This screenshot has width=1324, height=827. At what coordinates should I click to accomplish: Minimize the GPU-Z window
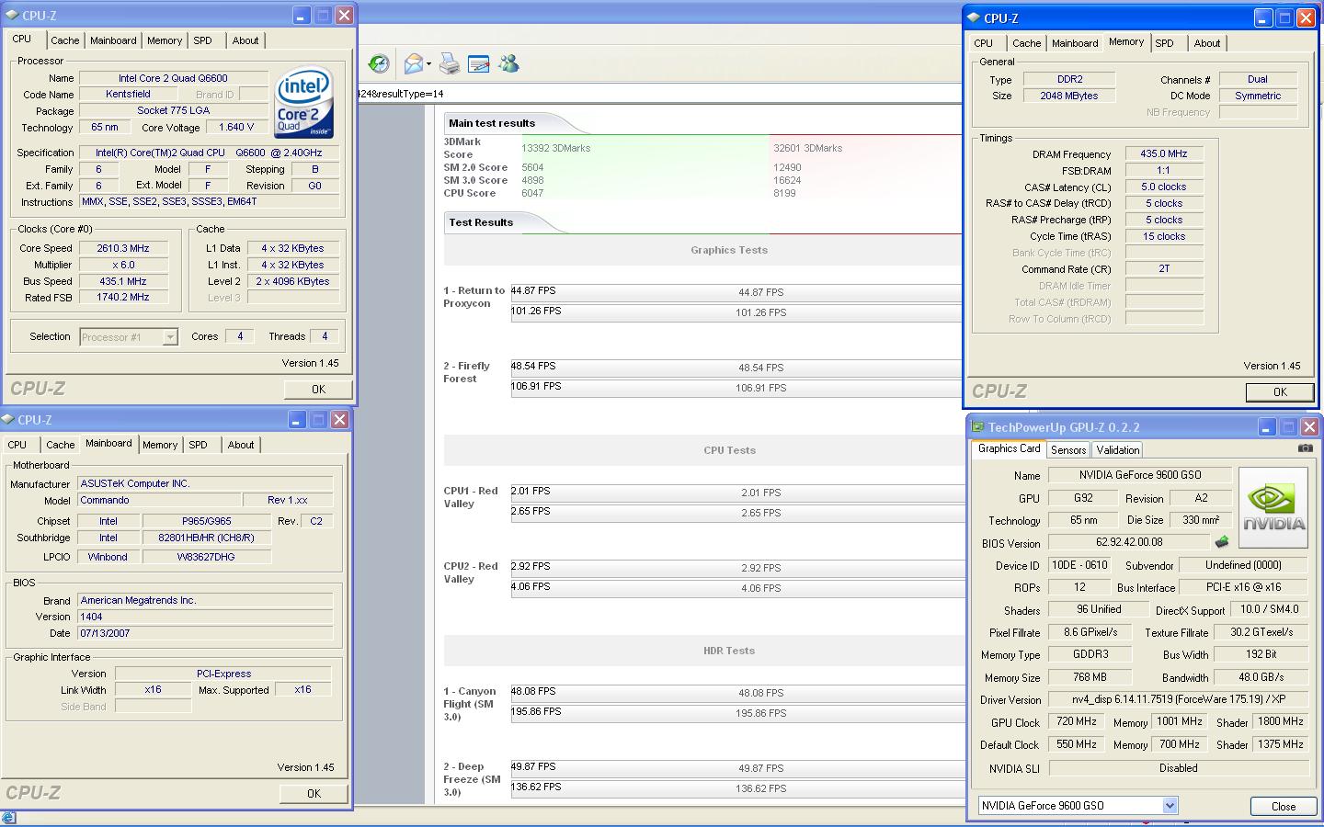click(1266, 427)
